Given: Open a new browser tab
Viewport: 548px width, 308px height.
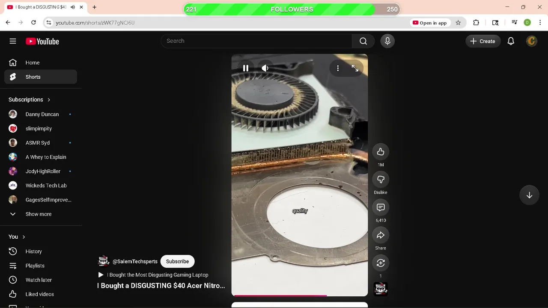Looking at the screenshot, I should tap(95, 7).
